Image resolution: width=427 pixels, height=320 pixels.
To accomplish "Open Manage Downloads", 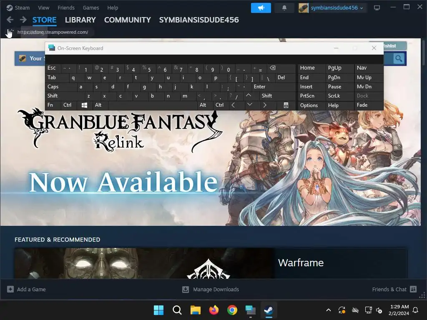I will (x=211, y=289).
